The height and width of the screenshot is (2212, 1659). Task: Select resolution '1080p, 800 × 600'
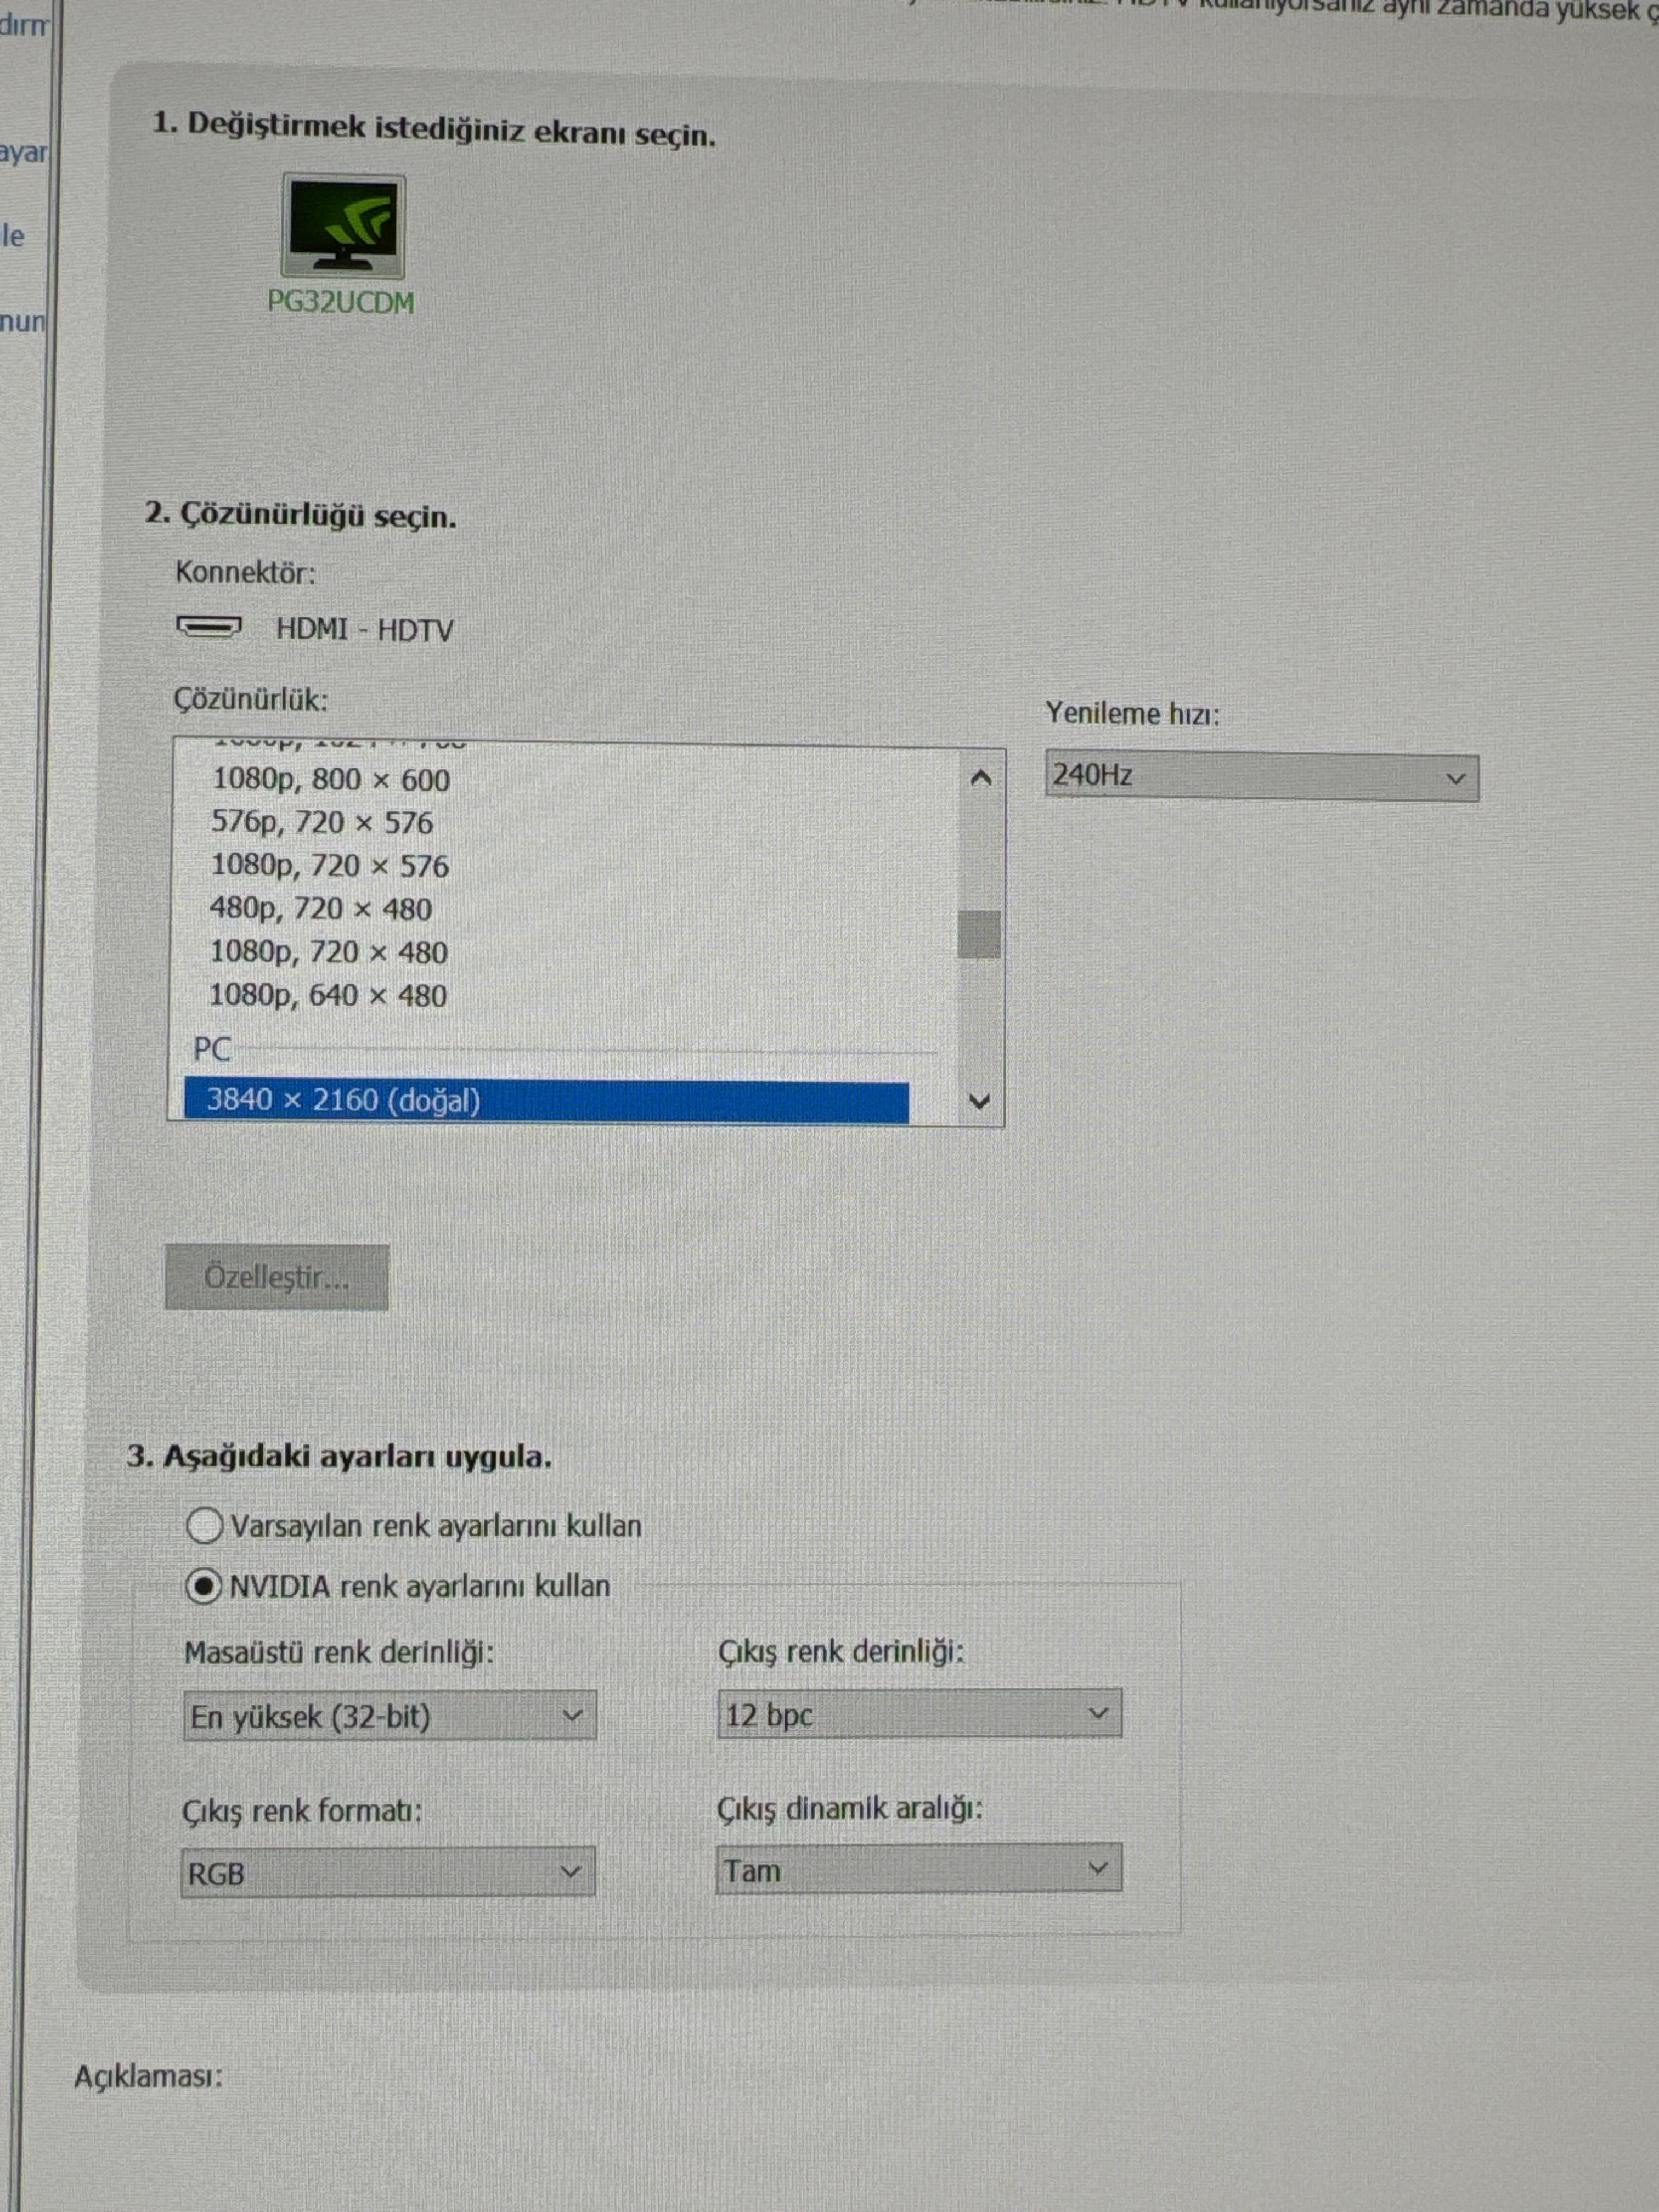click(x=331, y=780)
